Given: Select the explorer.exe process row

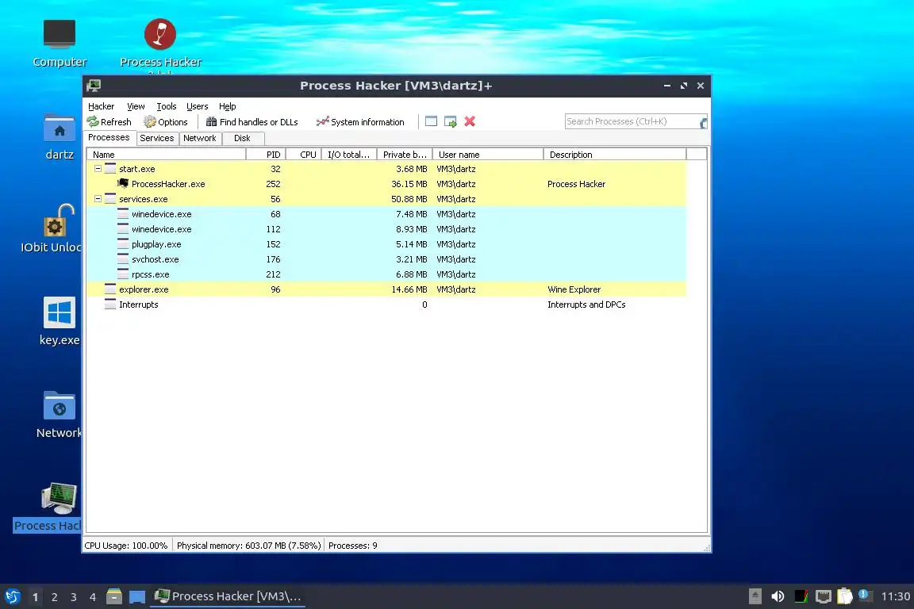Looking at the screenshot, I should point(386,289).
